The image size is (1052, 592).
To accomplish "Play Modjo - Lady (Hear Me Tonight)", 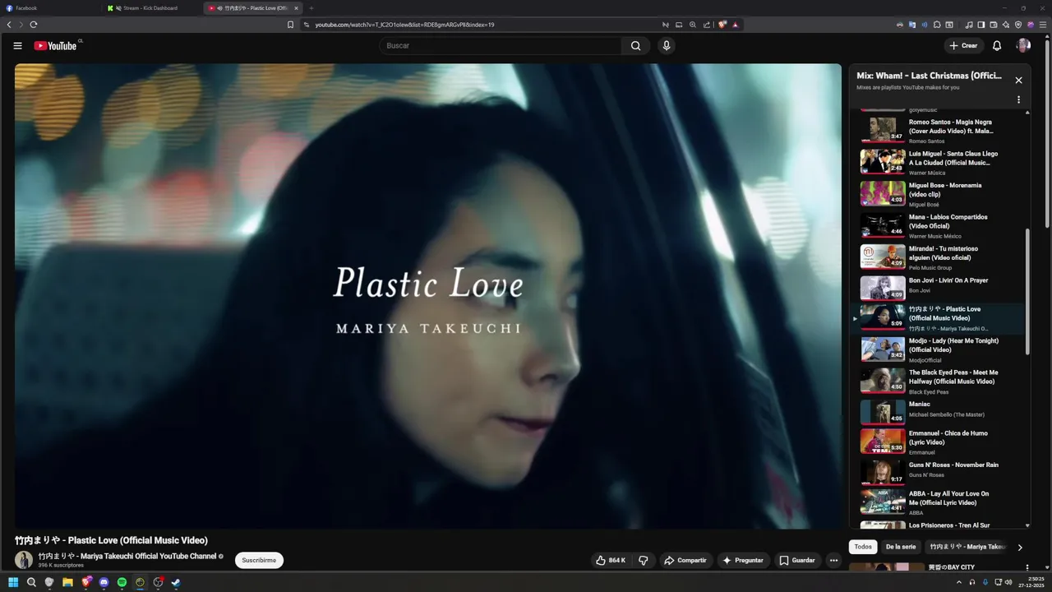I will pyautogui.click(x=937, y=349).
